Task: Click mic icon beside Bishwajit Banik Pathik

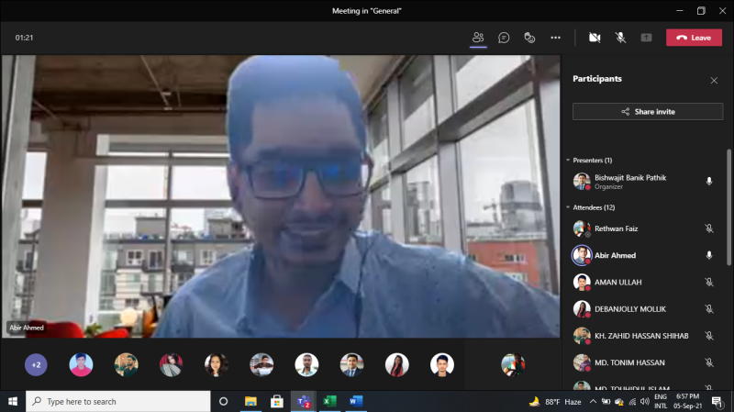Action: tap(709, 181)
